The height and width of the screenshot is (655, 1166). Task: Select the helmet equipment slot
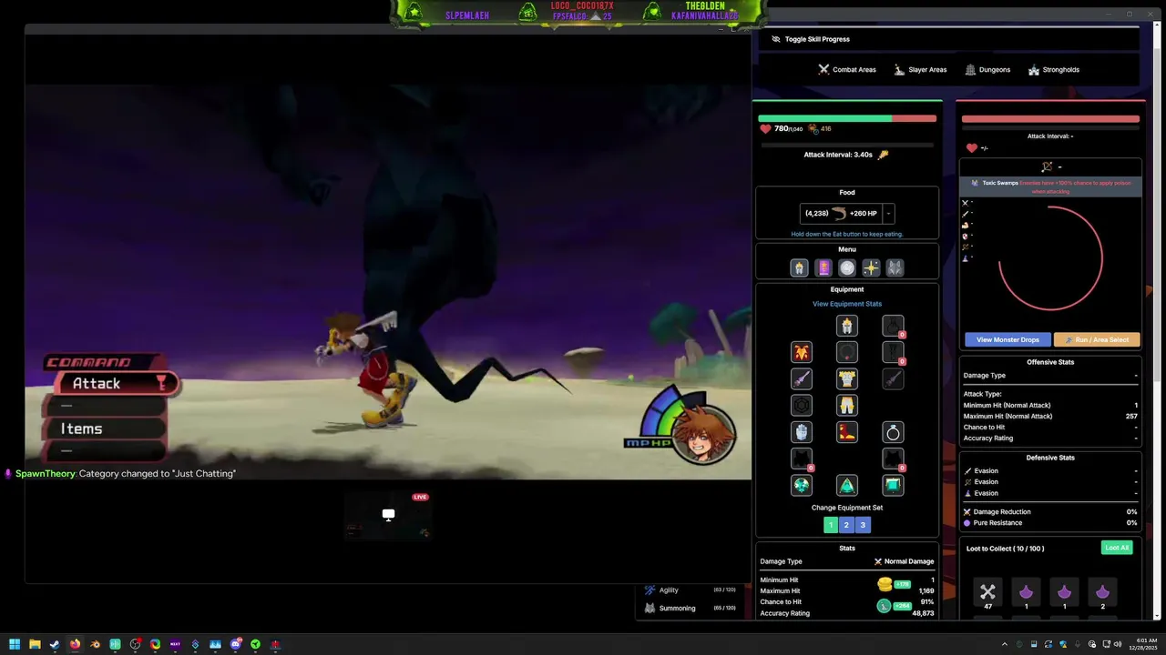pyautogui.click(x=847, y=326)
